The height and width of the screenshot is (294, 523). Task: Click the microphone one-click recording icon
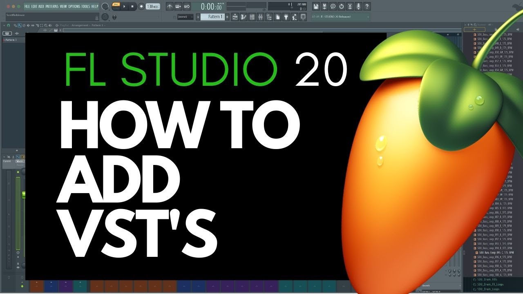click(x=359, y=7)
